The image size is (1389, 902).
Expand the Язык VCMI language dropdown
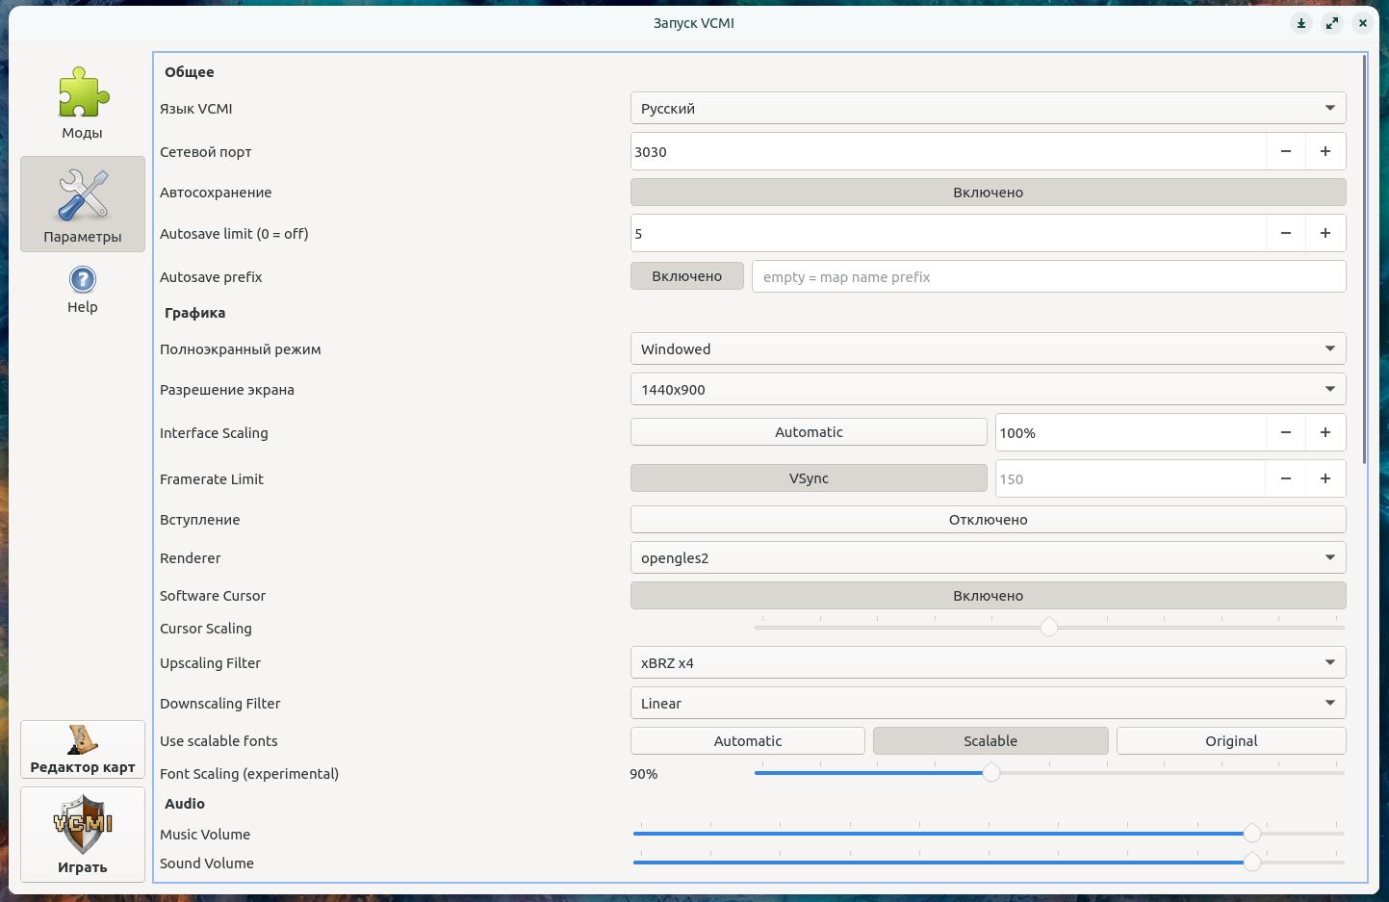(x=988, y=108)
